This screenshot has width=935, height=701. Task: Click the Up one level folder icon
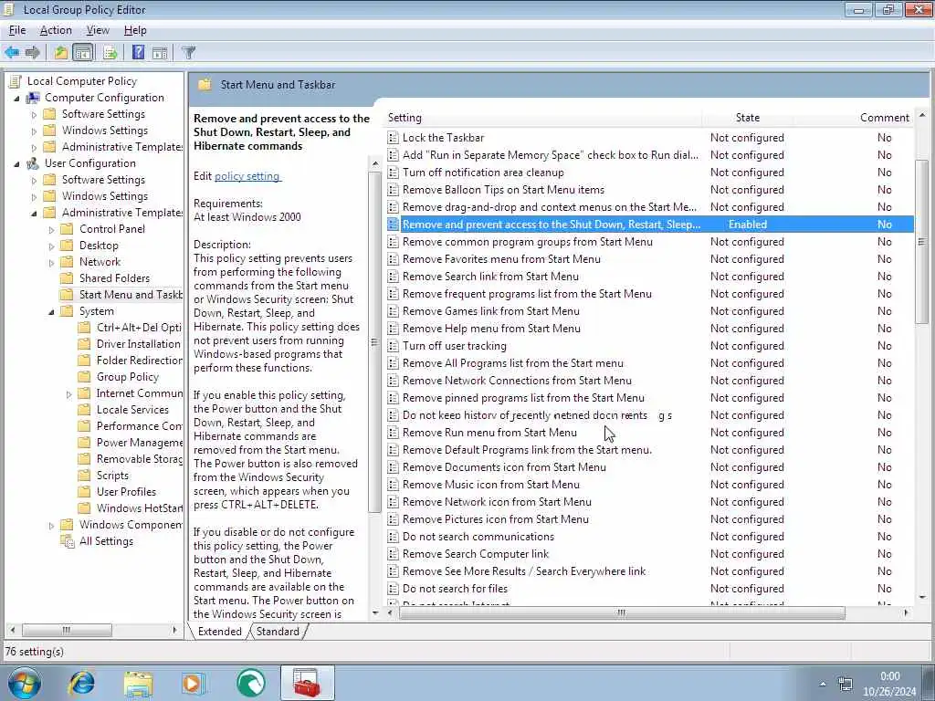61,52
